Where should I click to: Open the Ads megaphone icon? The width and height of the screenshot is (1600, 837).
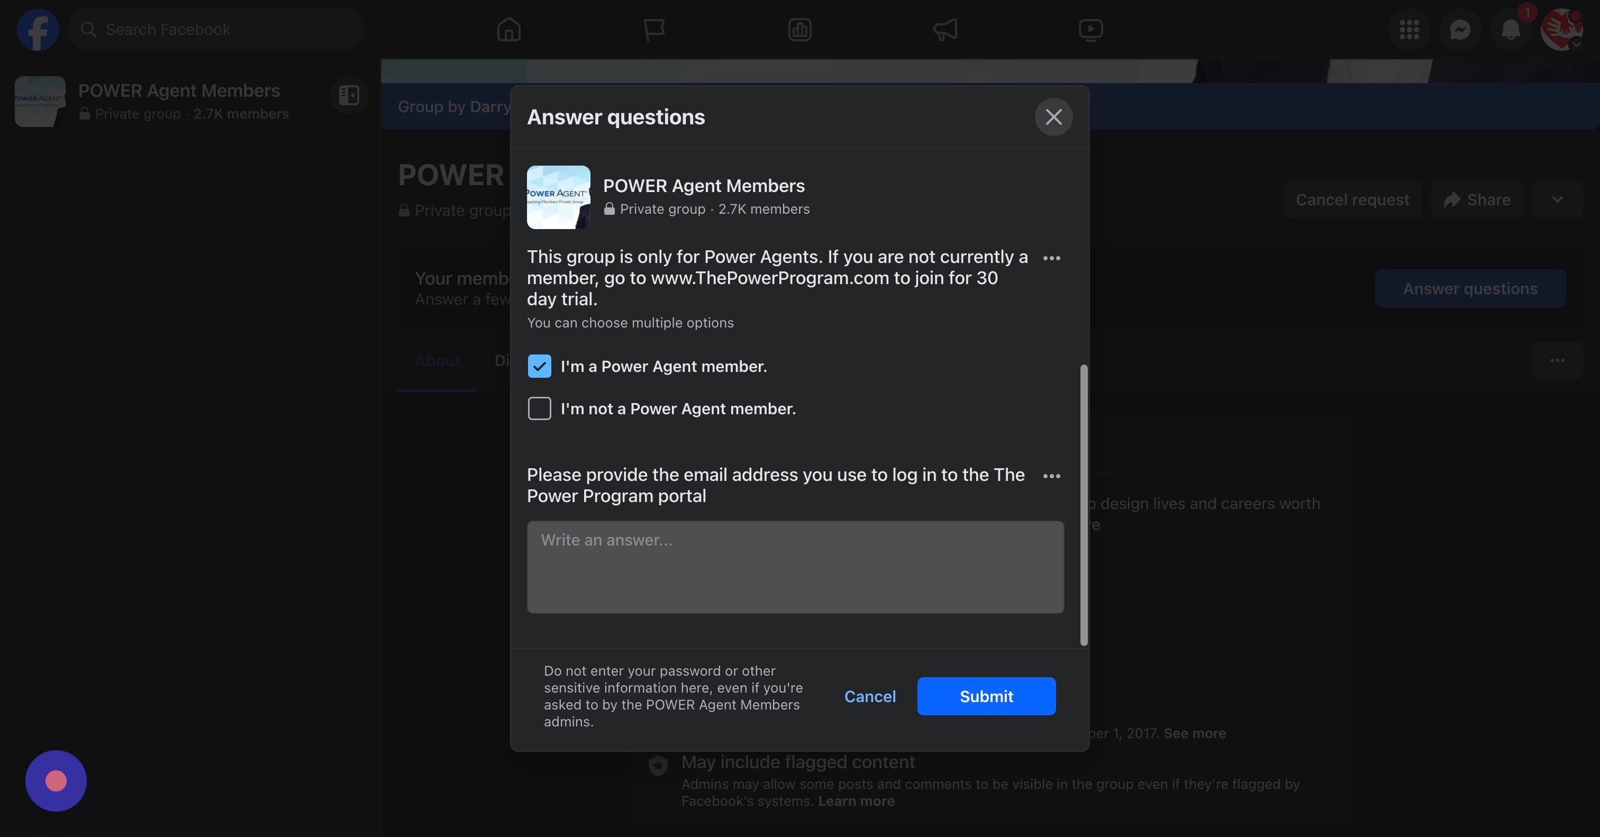[x=945, y=29]
